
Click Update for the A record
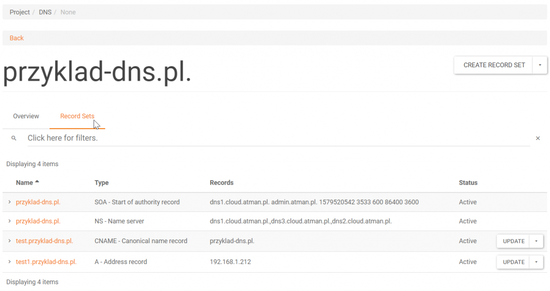[x=513, y=262]
